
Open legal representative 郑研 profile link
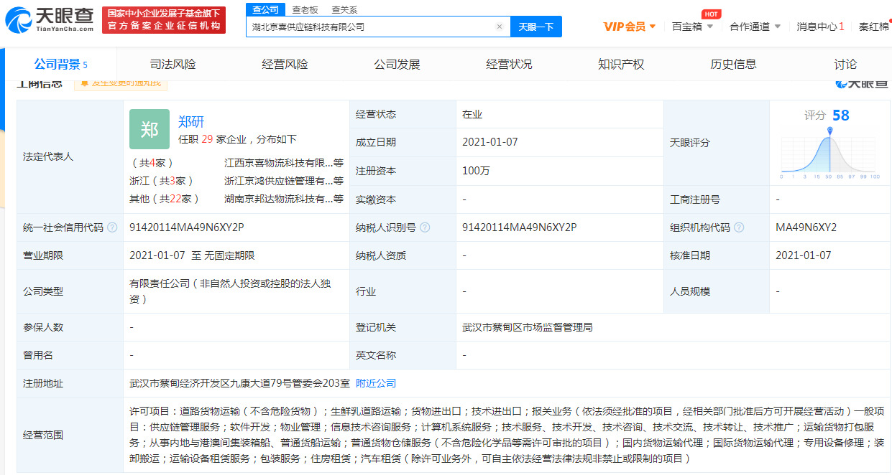(191, 122)
